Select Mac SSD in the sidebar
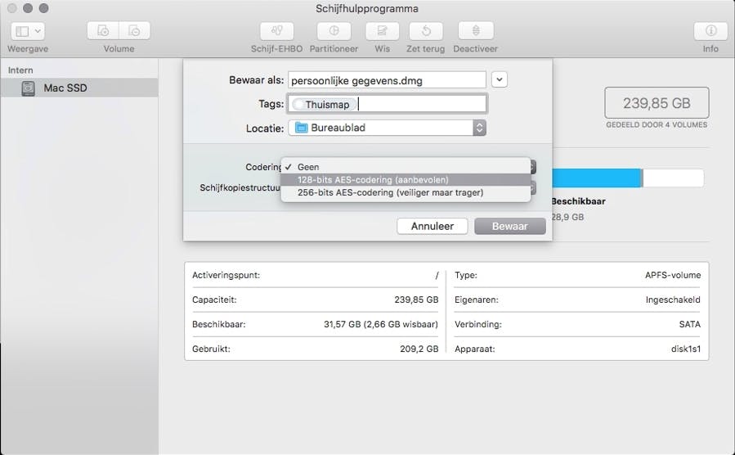This screenshot has height=455, width=735. (65, 88)
